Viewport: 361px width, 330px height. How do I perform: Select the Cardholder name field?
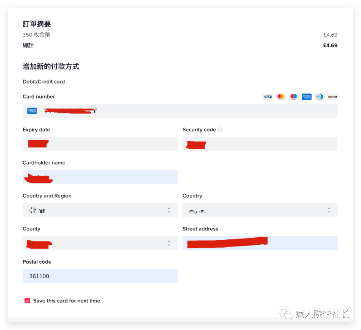tap(100, 177)
